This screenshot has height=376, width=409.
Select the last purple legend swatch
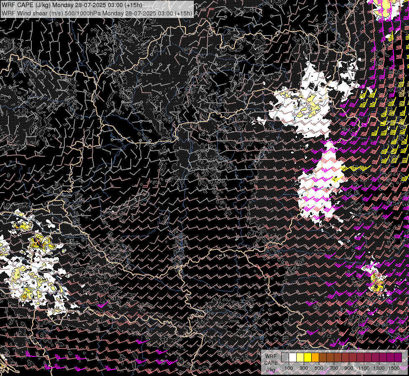tap(398, 357)
